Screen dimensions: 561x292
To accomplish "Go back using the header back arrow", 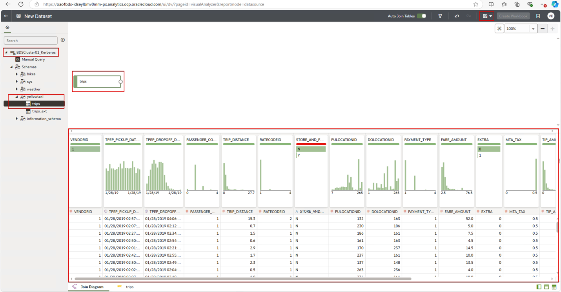I will point(6,16).
